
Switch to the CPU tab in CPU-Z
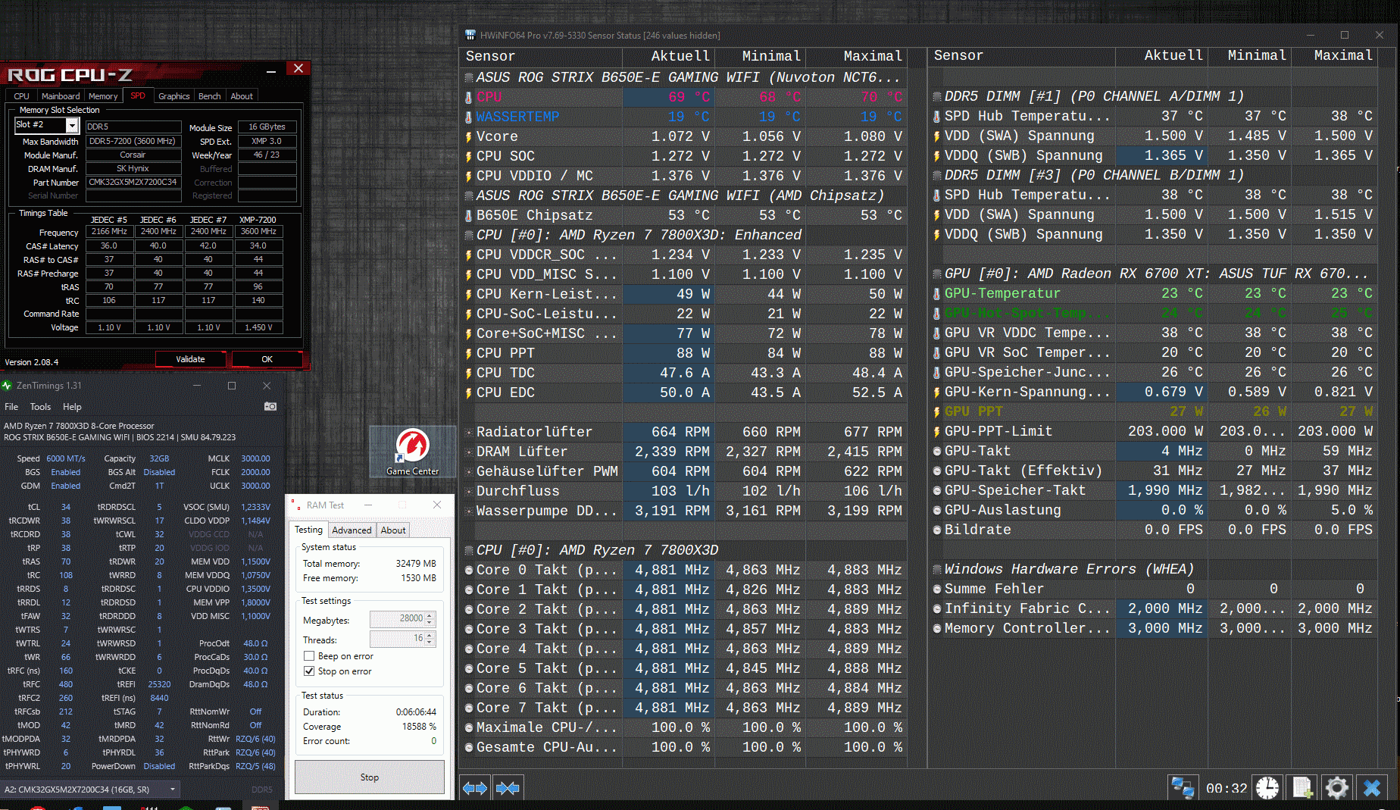pos(21,96)
